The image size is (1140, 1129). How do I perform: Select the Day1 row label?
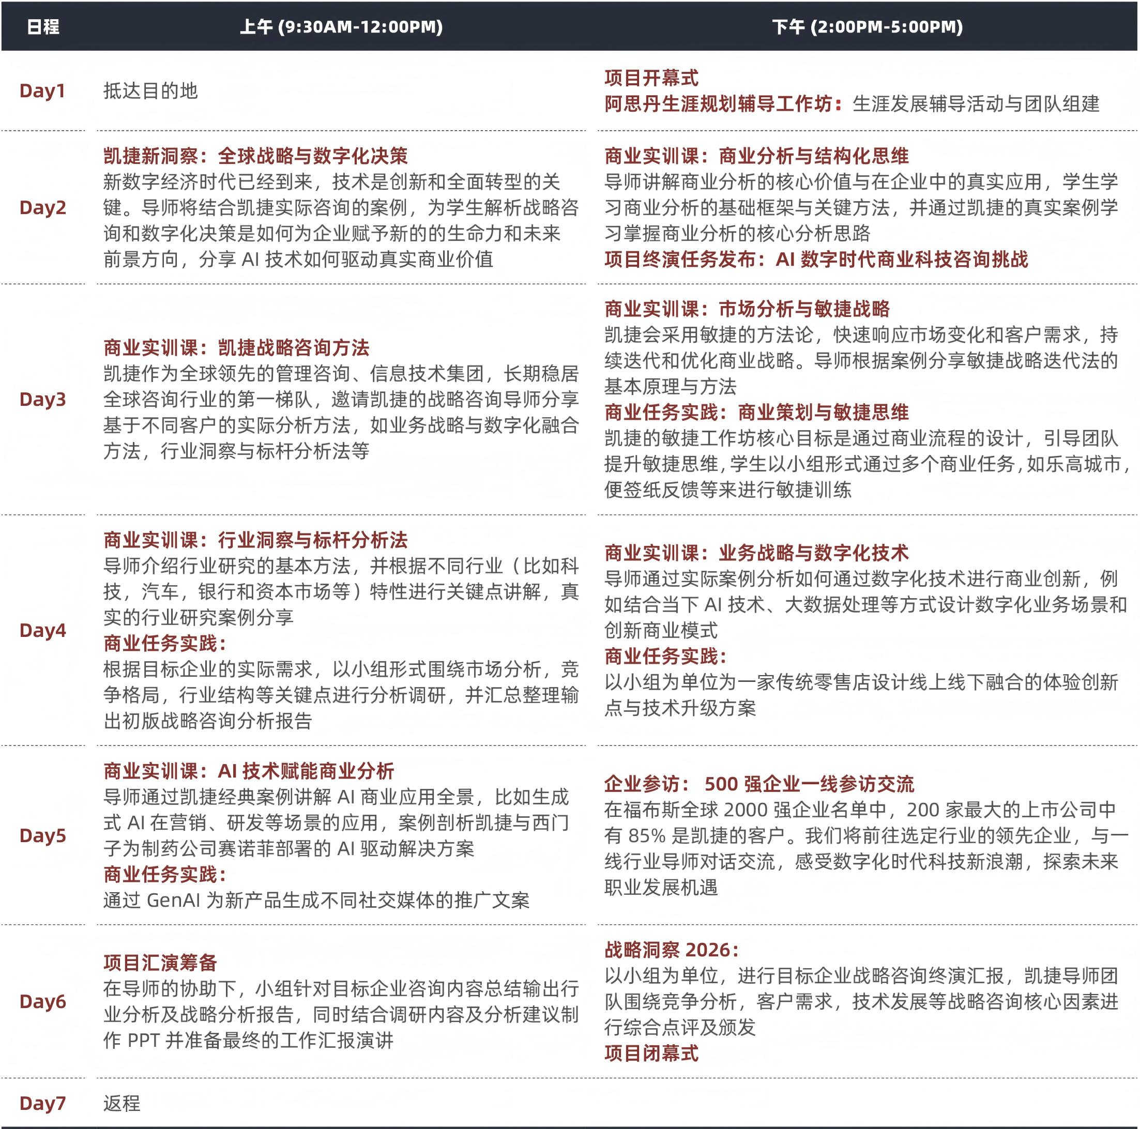tap(42, 91)
